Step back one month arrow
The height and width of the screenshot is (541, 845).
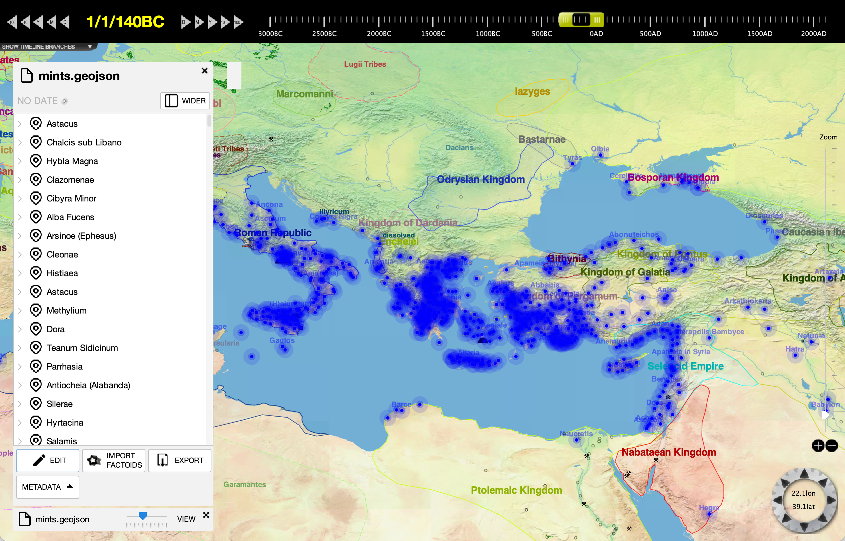(51, 22)
